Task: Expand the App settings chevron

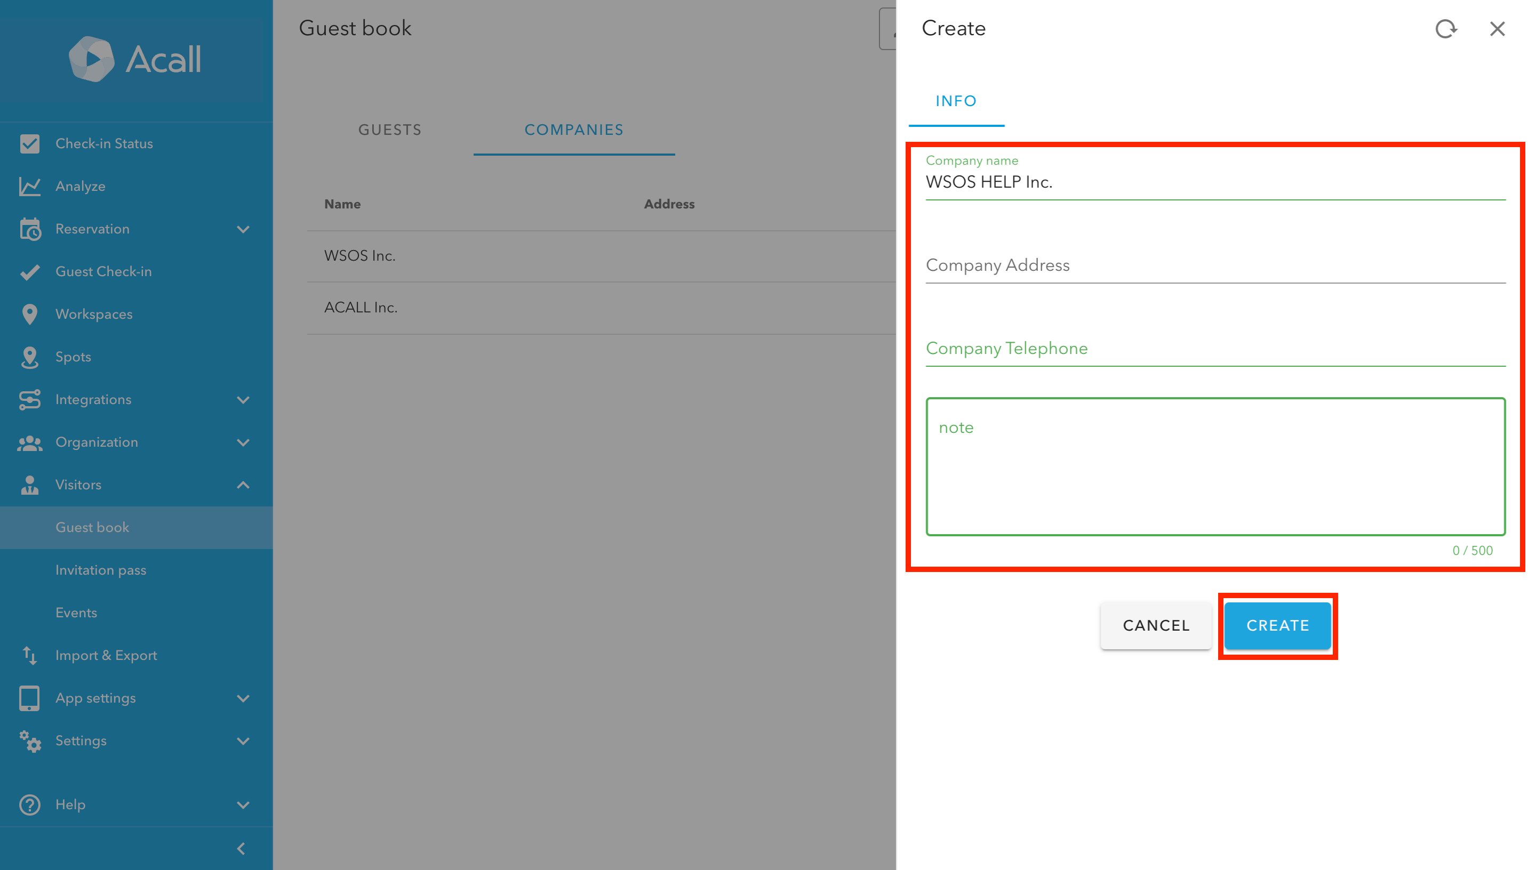Action: click(243, 698)
